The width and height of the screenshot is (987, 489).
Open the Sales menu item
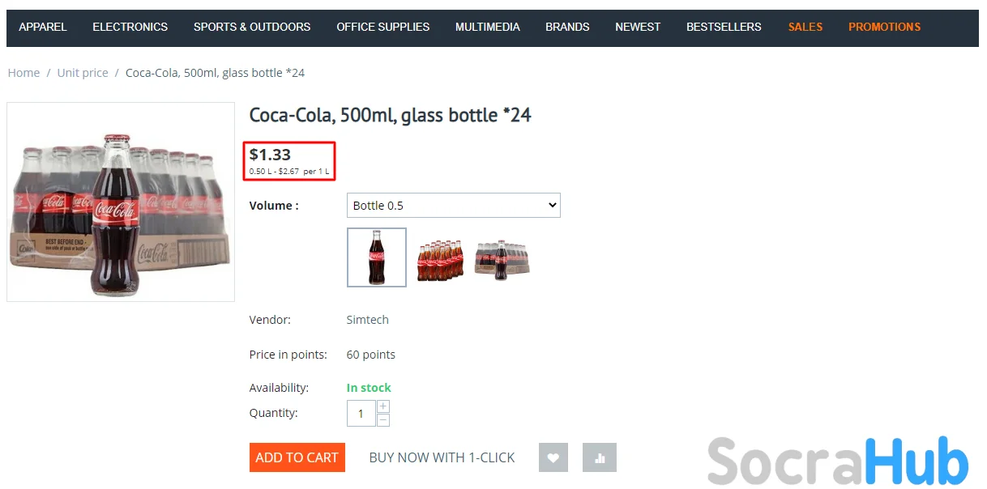(x=805, y=27)
